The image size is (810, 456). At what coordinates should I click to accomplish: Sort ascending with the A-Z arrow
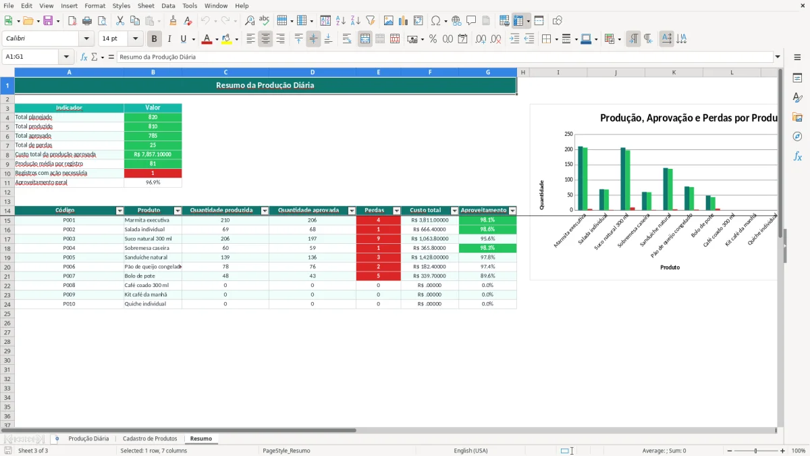click(341, 21)
